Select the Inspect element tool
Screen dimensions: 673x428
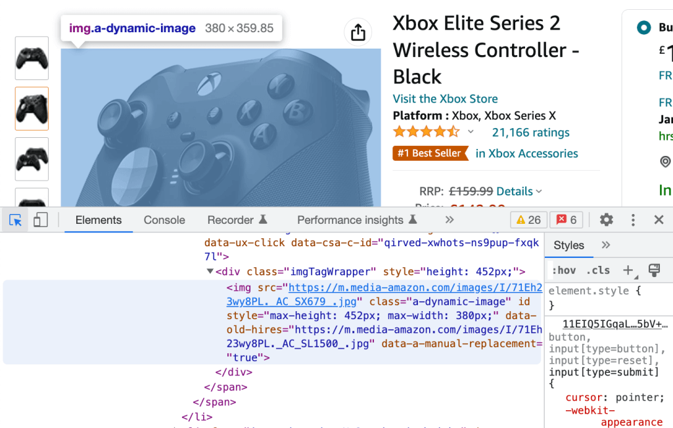(x=15, y=220)
